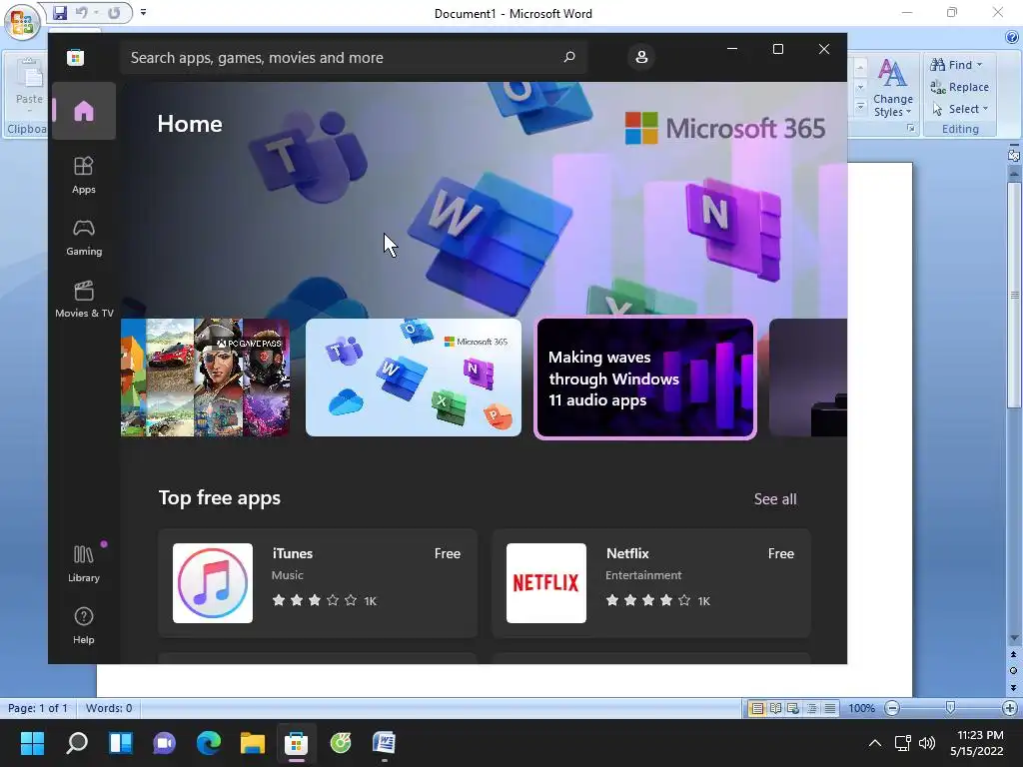Click the iTunes app icon
This screenshot has width=1023, height=767.
pos(213,583)
